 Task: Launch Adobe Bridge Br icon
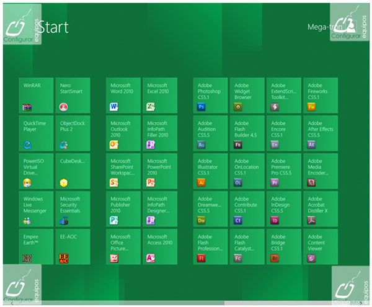(x=275, y=258)
